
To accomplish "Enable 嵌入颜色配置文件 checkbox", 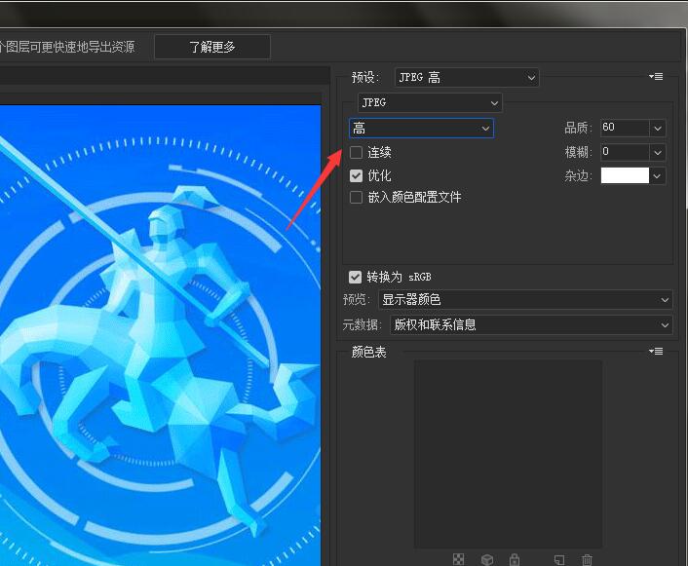I will click(357, 198).
